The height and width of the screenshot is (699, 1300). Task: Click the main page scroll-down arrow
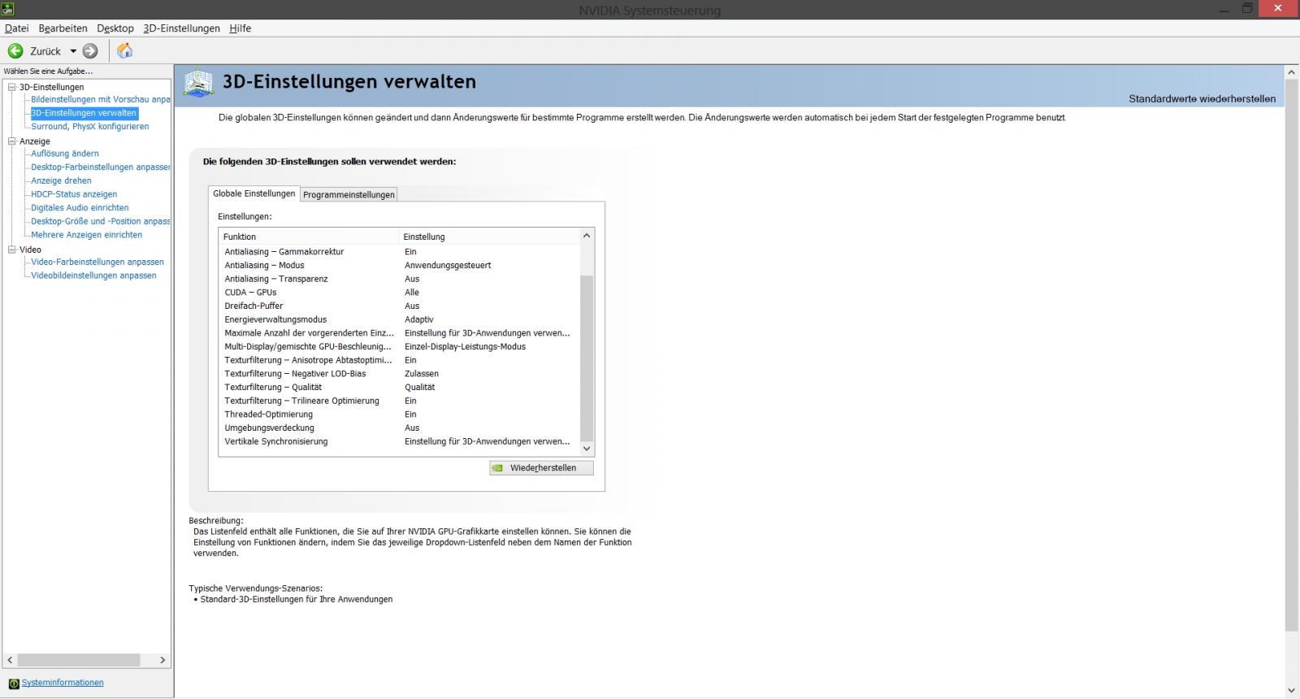point(1292,691)
